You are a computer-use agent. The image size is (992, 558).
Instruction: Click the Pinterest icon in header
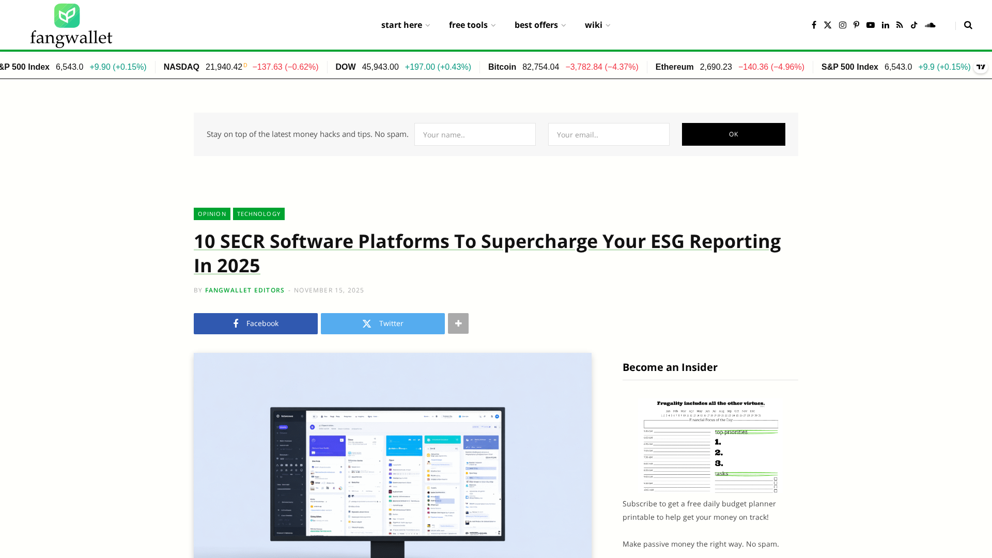coord(856,25)
